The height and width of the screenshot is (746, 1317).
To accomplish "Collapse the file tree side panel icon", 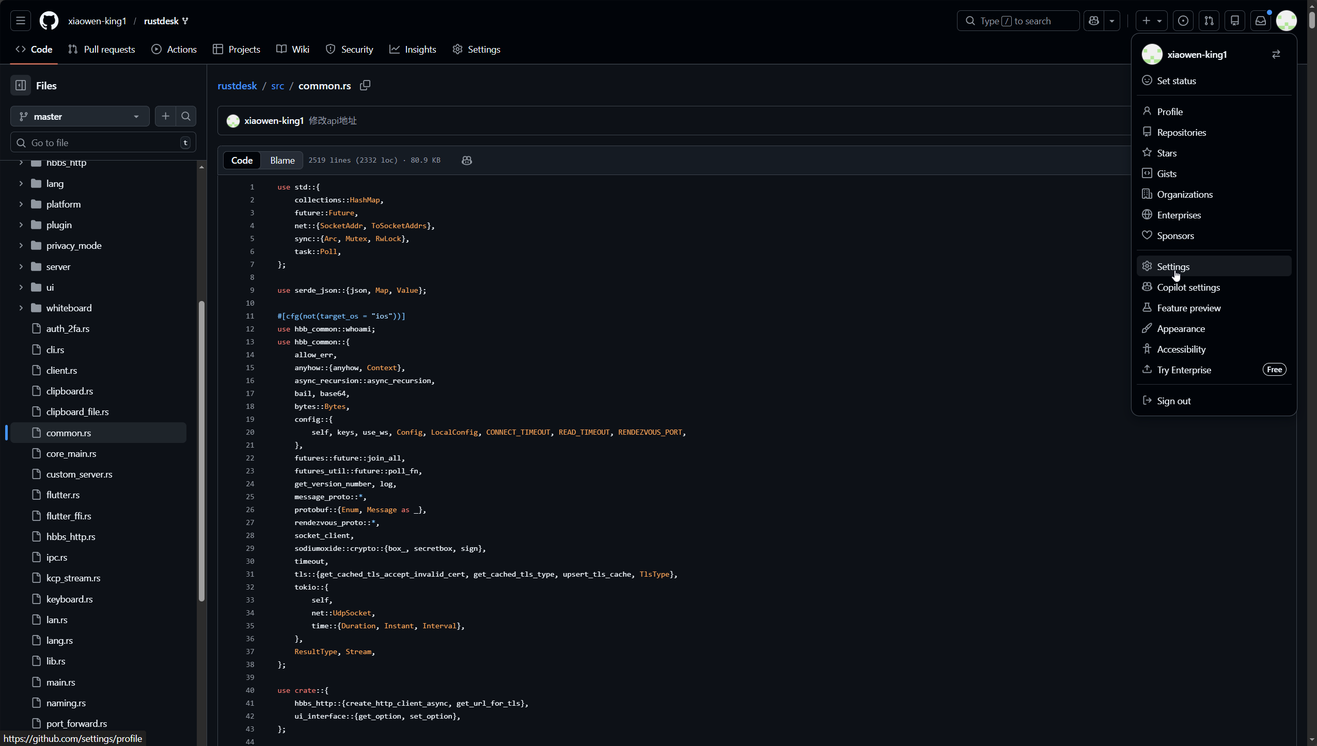I will point(21,86).
